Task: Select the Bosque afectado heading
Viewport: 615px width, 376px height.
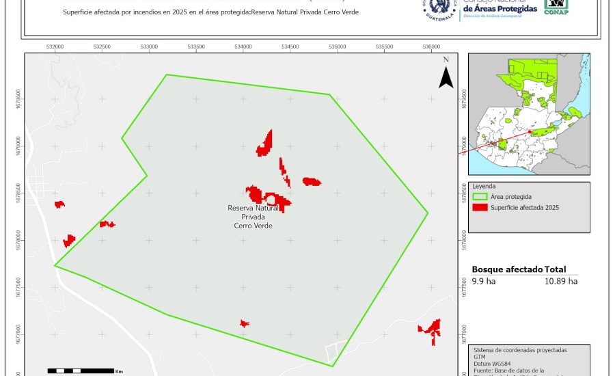Action: pos(507,269)
